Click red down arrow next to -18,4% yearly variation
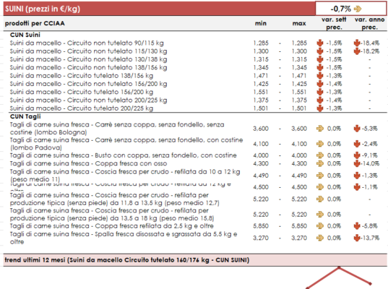This screenshot has width=388, height=289. click(x=357, y=43)
